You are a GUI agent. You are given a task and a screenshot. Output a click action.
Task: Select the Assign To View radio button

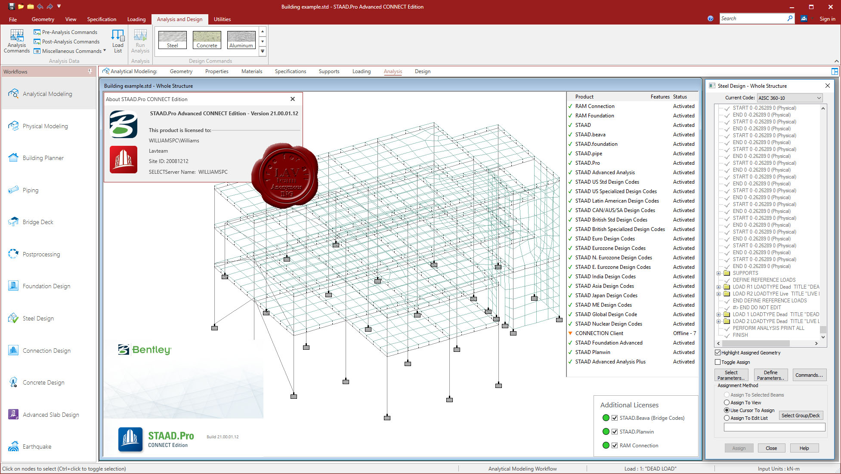[727, 403]
